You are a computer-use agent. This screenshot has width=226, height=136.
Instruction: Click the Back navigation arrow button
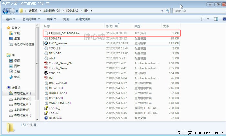[x=6, y=11]
